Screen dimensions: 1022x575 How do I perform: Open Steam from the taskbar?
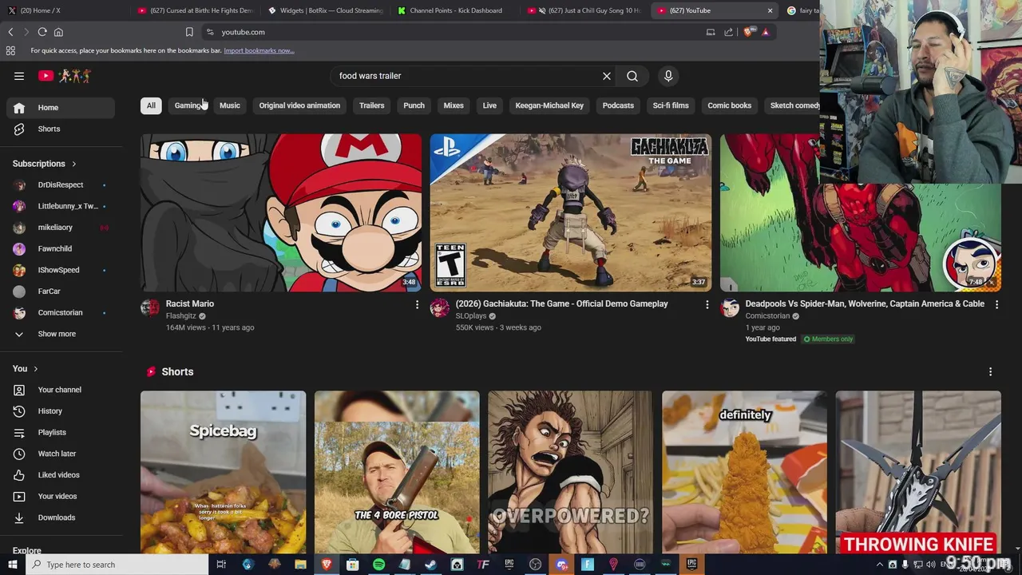[430, 565]
